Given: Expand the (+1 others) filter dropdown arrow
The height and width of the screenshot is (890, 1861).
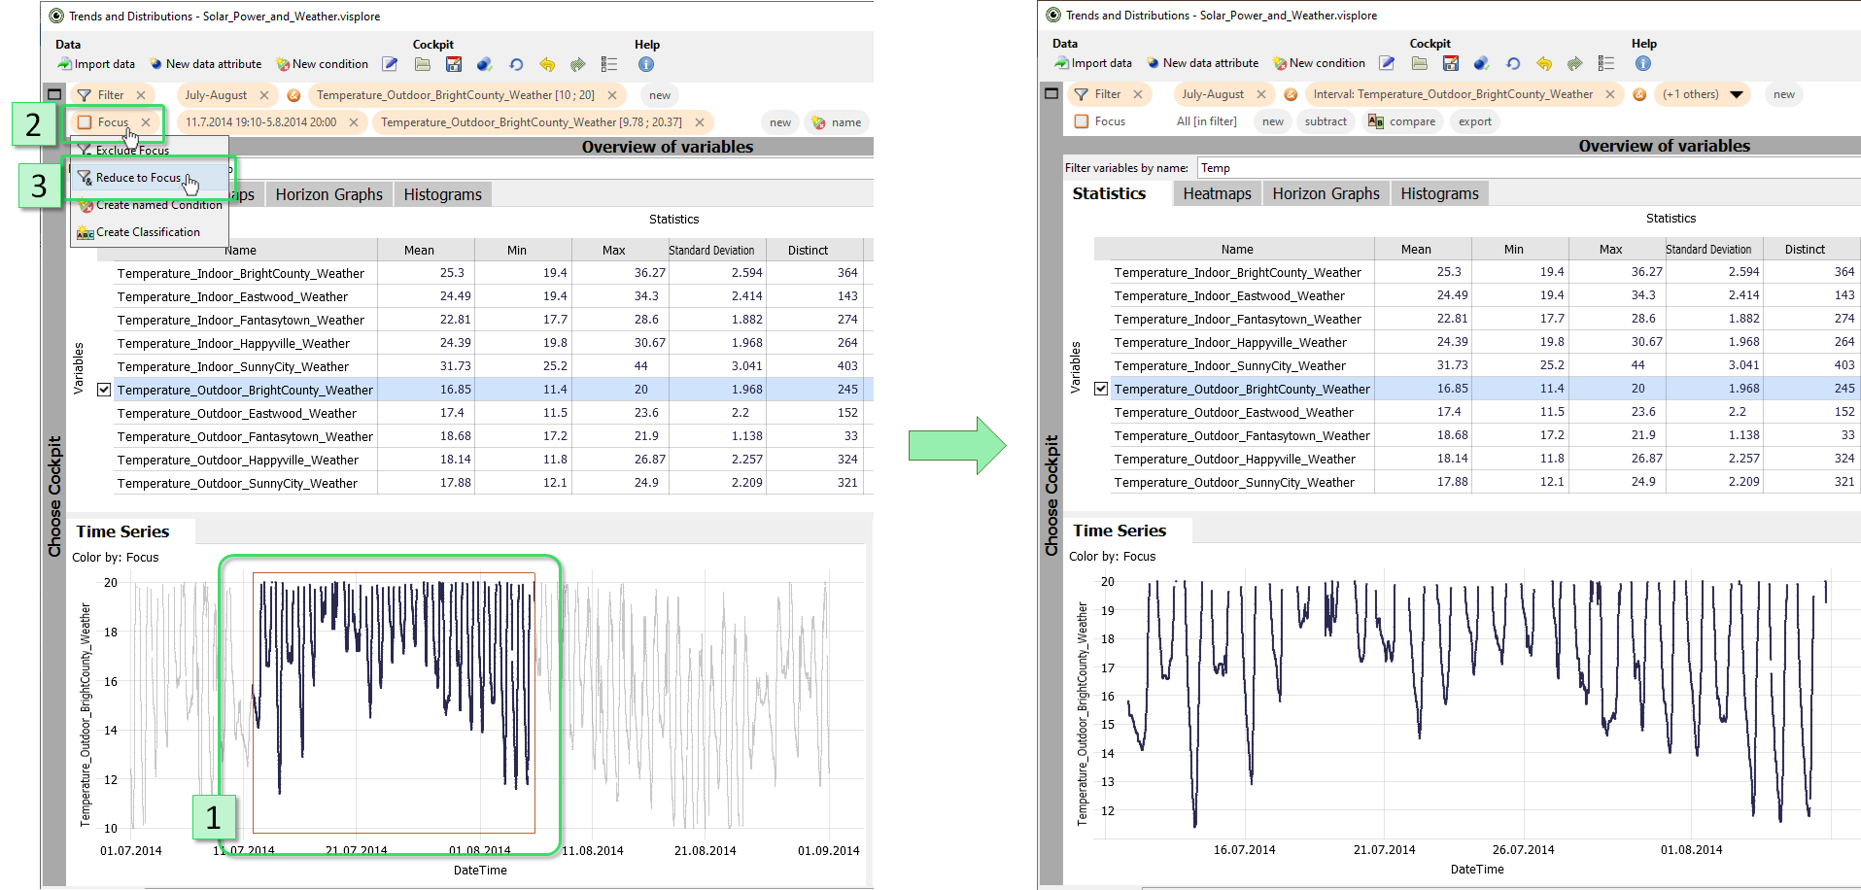Looking at the screenshot, I should (x=1737, y=94).
